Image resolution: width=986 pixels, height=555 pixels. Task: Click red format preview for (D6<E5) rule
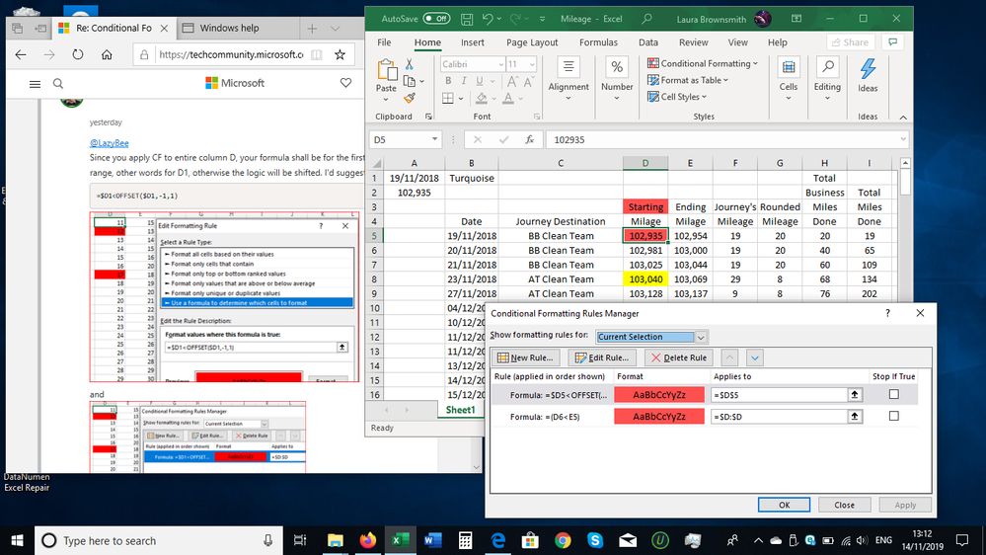(659, 417)
